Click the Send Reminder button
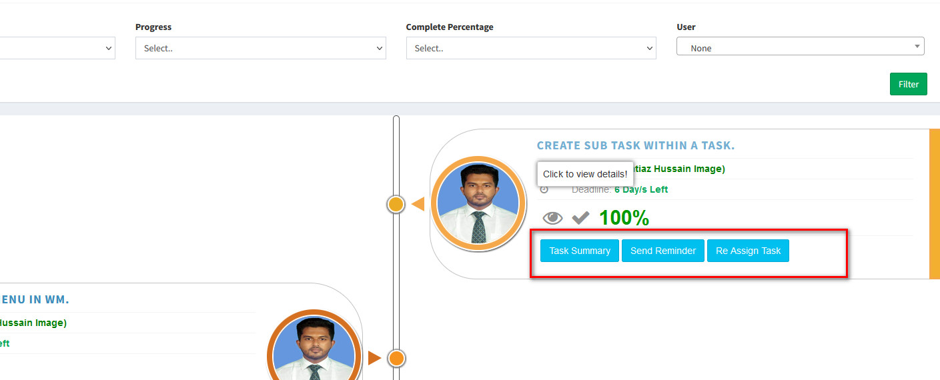The width and height of the screenshot is (940, 380). [662, 251]
